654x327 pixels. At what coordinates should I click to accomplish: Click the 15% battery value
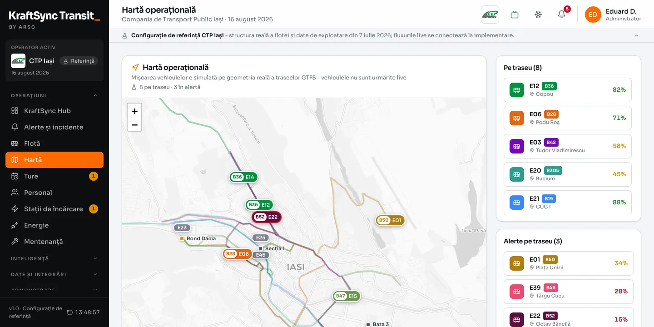click(x=621, y=320)
